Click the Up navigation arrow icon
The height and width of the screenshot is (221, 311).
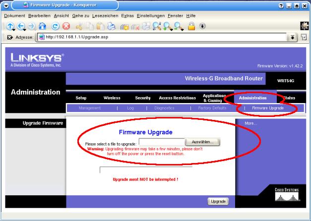10,26
